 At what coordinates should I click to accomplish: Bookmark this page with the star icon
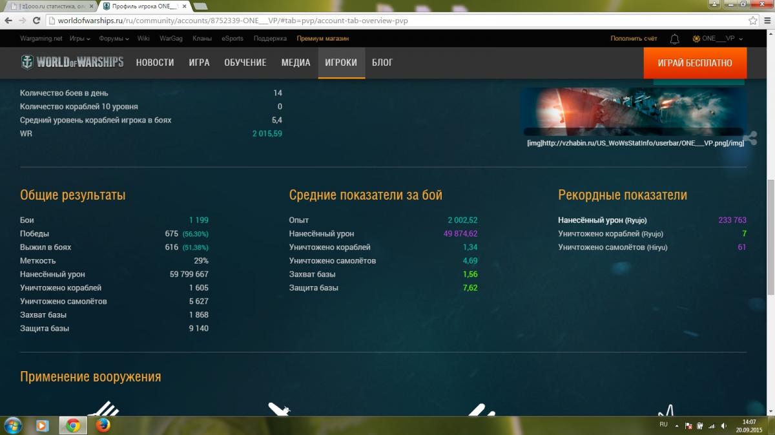click(x=752, y=21)
